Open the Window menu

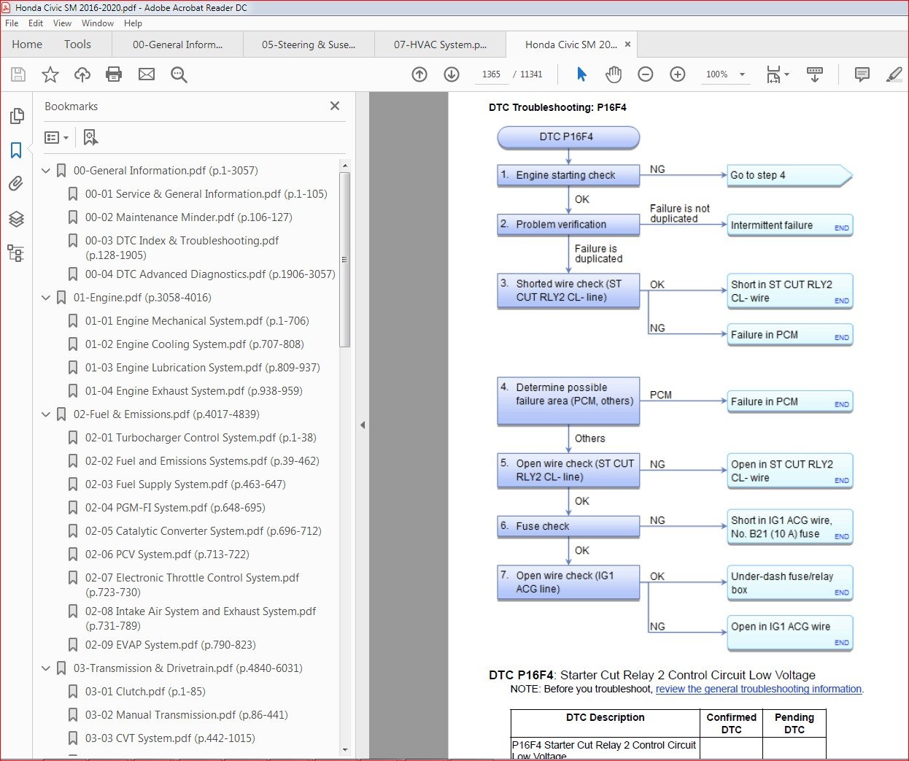point(98,23)
